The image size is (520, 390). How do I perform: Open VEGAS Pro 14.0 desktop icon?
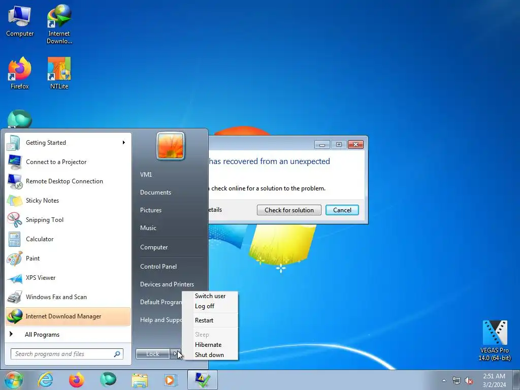tap(495, 340)
